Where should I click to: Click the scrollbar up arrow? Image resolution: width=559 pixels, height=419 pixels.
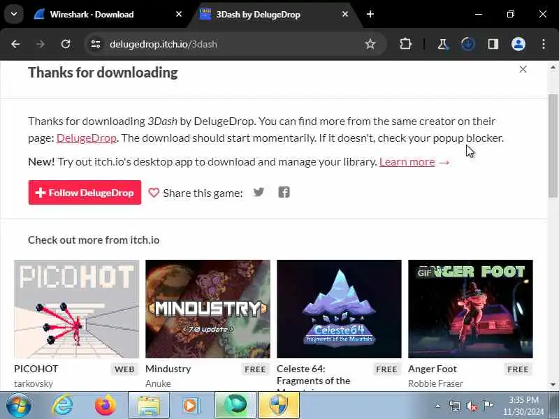click(x=553, y=67)
